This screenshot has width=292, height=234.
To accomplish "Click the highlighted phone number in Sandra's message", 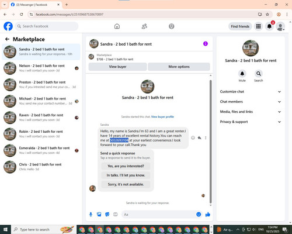I will point(119,140).
